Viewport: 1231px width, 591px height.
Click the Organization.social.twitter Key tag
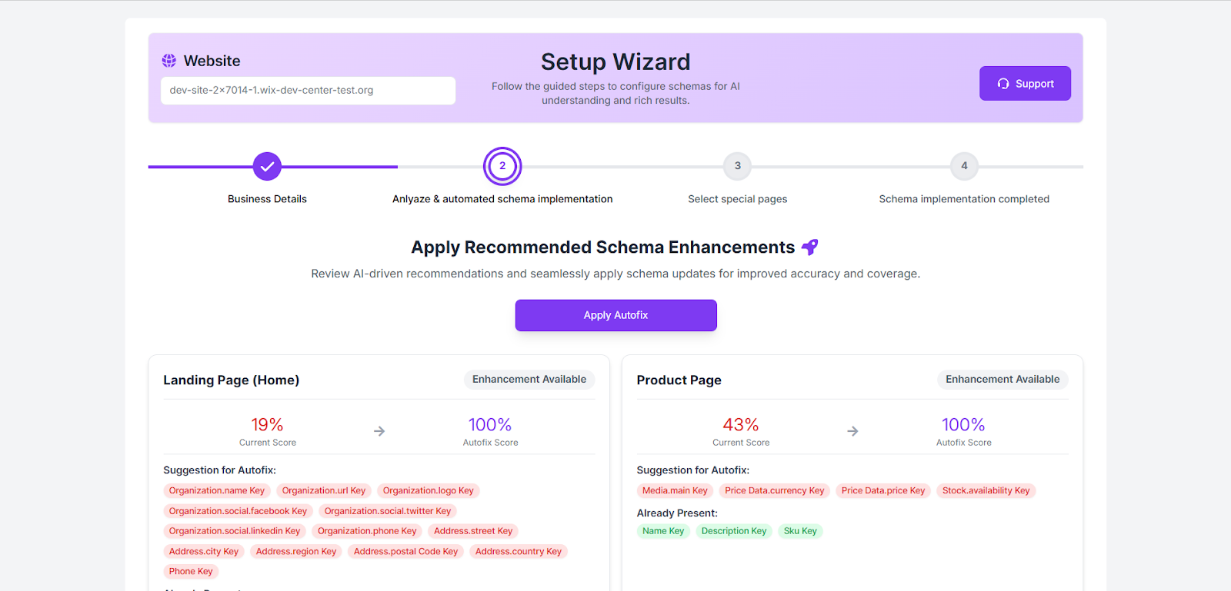click(388, 511)
